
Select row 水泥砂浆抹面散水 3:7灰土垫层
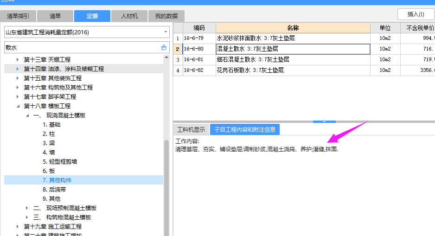tap(293, 38)
